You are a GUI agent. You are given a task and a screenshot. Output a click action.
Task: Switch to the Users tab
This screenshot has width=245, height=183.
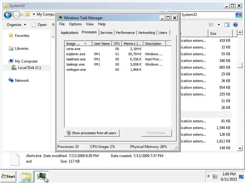tap(163, 33)
